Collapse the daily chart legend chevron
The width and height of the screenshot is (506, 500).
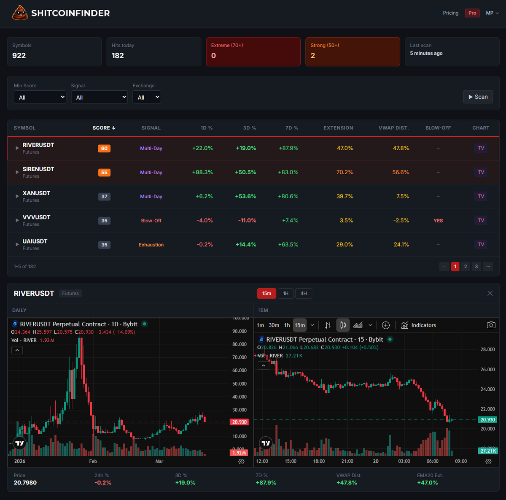click(x=17, y=350)
